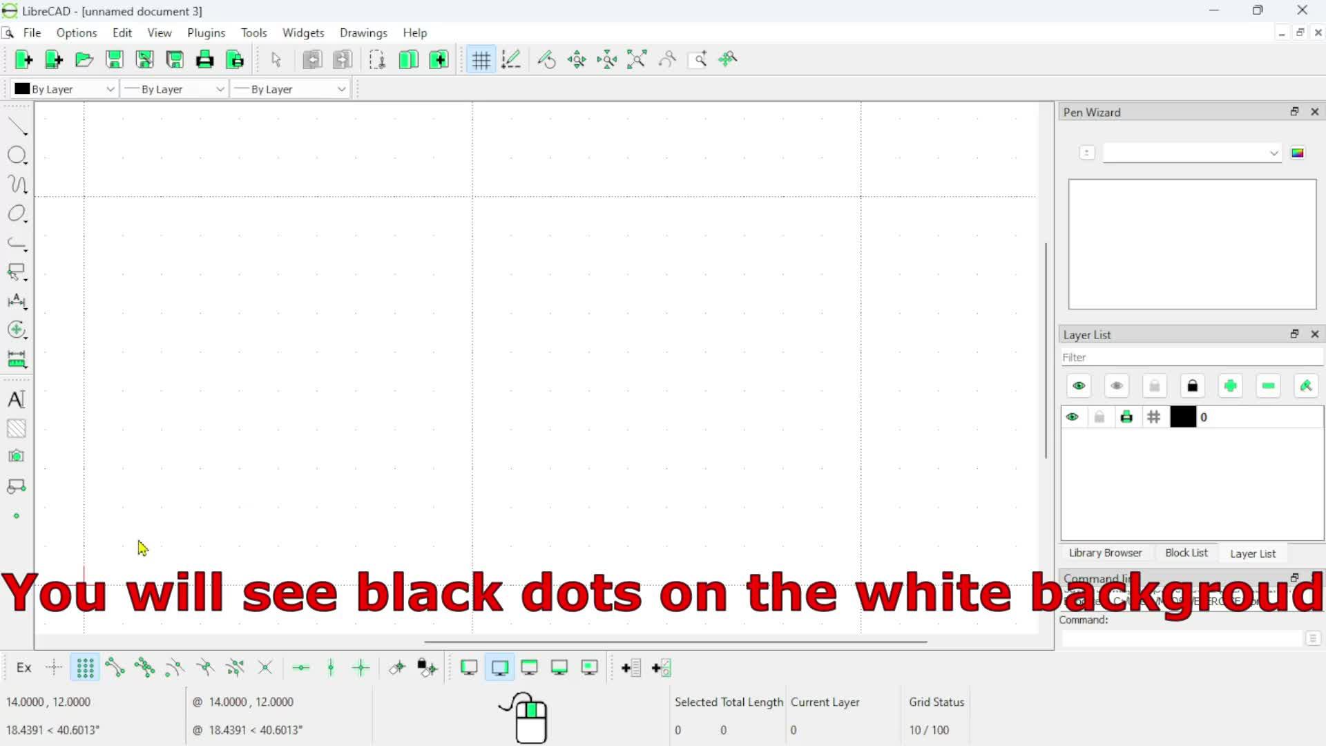Click the black color swatch of layer 0
1326x746 pixels.
pos(1182,417)
